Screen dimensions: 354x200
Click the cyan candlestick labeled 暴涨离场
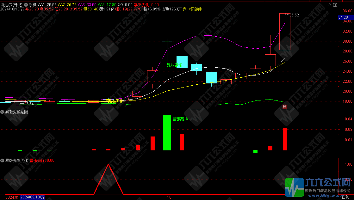[x=182, y=62]
